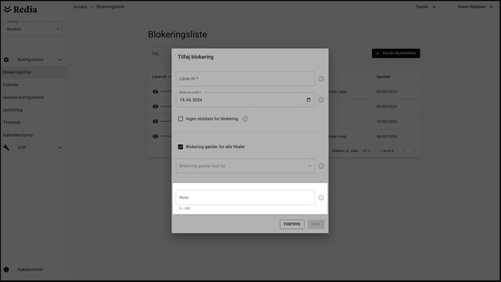Click Access breadcrumb link
Viewport: 501px width, 282px height.
point(80,7)
